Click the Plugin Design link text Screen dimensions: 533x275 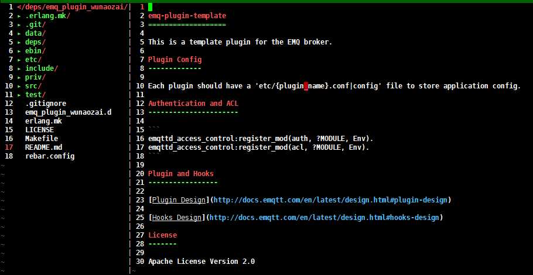coord(179,200)
